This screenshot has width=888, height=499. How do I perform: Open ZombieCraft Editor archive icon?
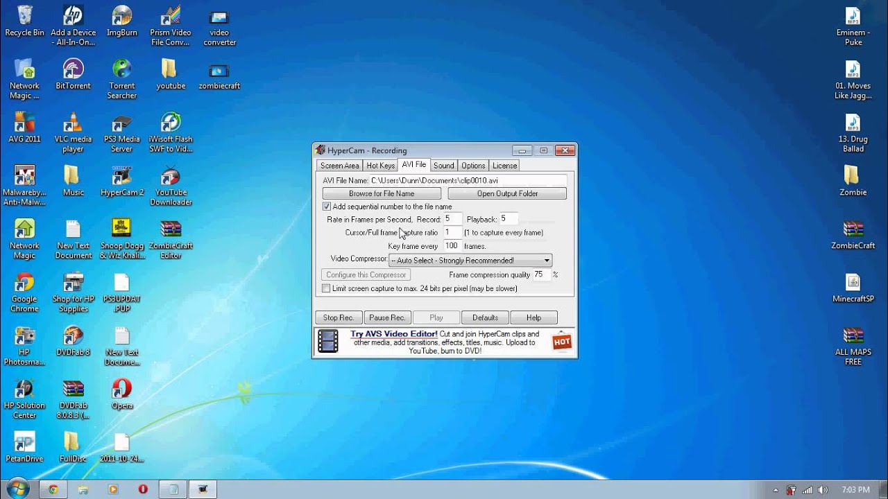(171, 239)
